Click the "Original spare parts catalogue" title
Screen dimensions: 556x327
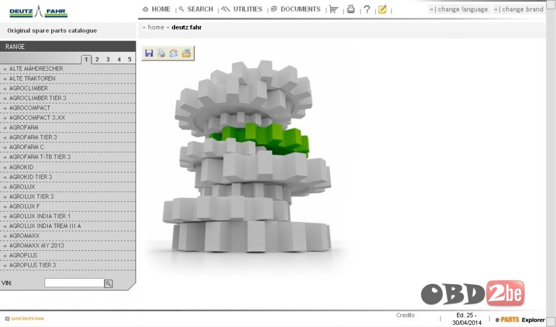point(52,31)
